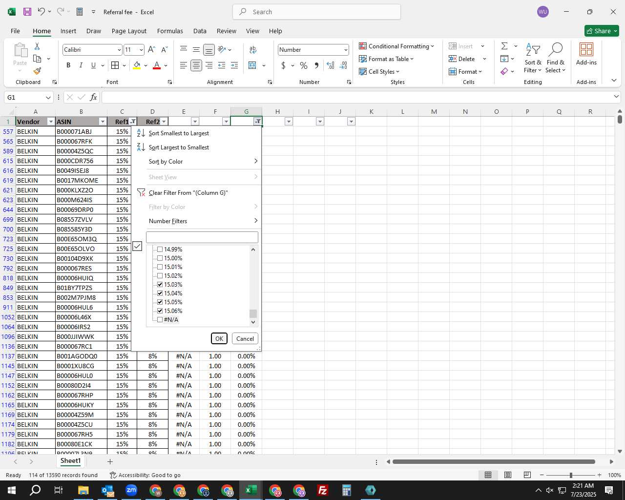Align text left
The image size is (625, 500).
183,65
